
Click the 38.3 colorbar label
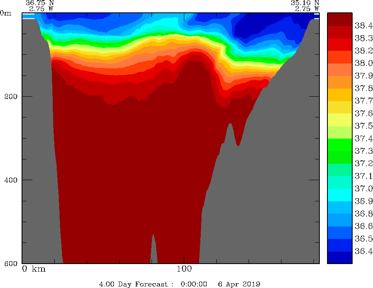click(x=363, y=38)
